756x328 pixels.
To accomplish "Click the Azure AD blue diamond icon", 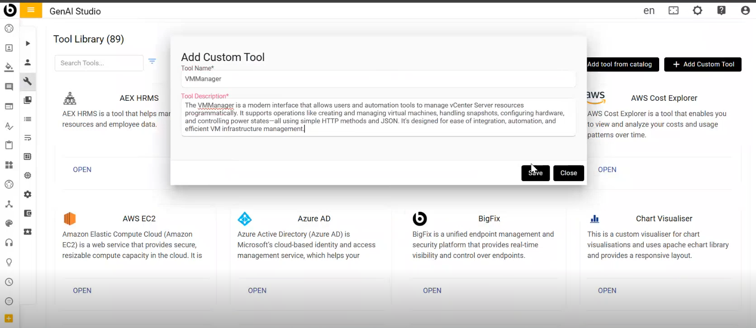I will 245,219.
